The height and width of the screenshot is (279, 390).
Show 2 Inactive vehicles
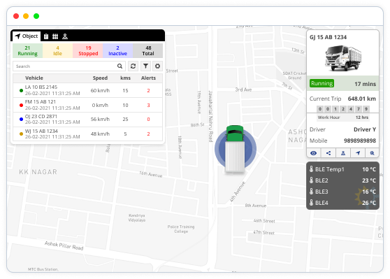click(118, 51)
